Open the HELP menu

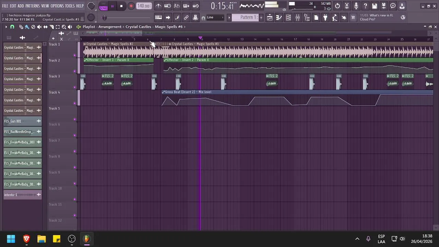80,6
